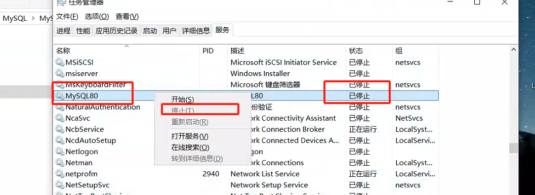Click the Task Manager title bar icon

61,3
